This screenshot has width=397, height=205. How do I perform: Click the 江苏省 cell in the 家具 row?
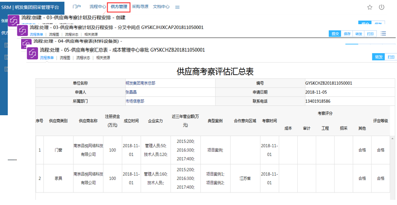coord(245,178)
